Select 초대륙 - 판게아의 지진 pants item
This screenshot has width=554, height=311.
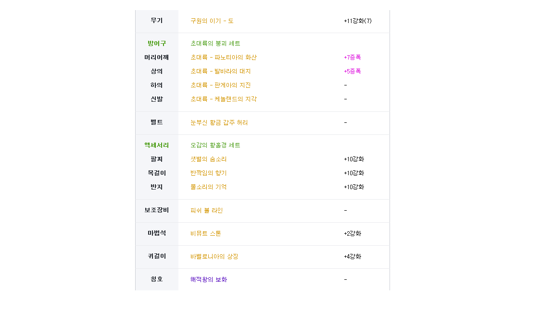tap(220, 85)
